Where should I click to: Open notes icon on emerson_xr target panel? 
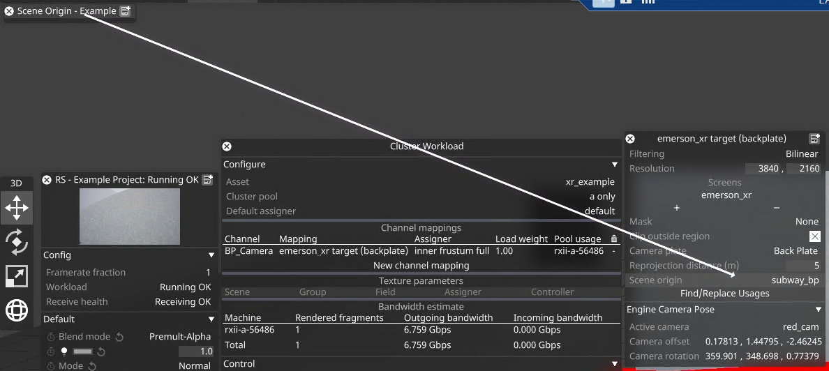point(814,139)
